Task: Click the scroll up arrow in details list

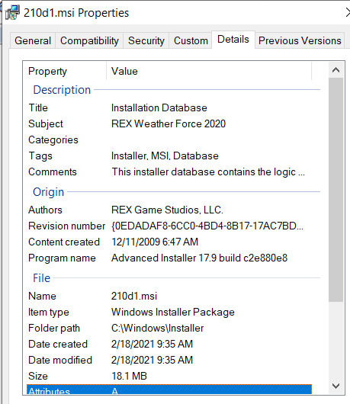Action: (x=336, y=70)
